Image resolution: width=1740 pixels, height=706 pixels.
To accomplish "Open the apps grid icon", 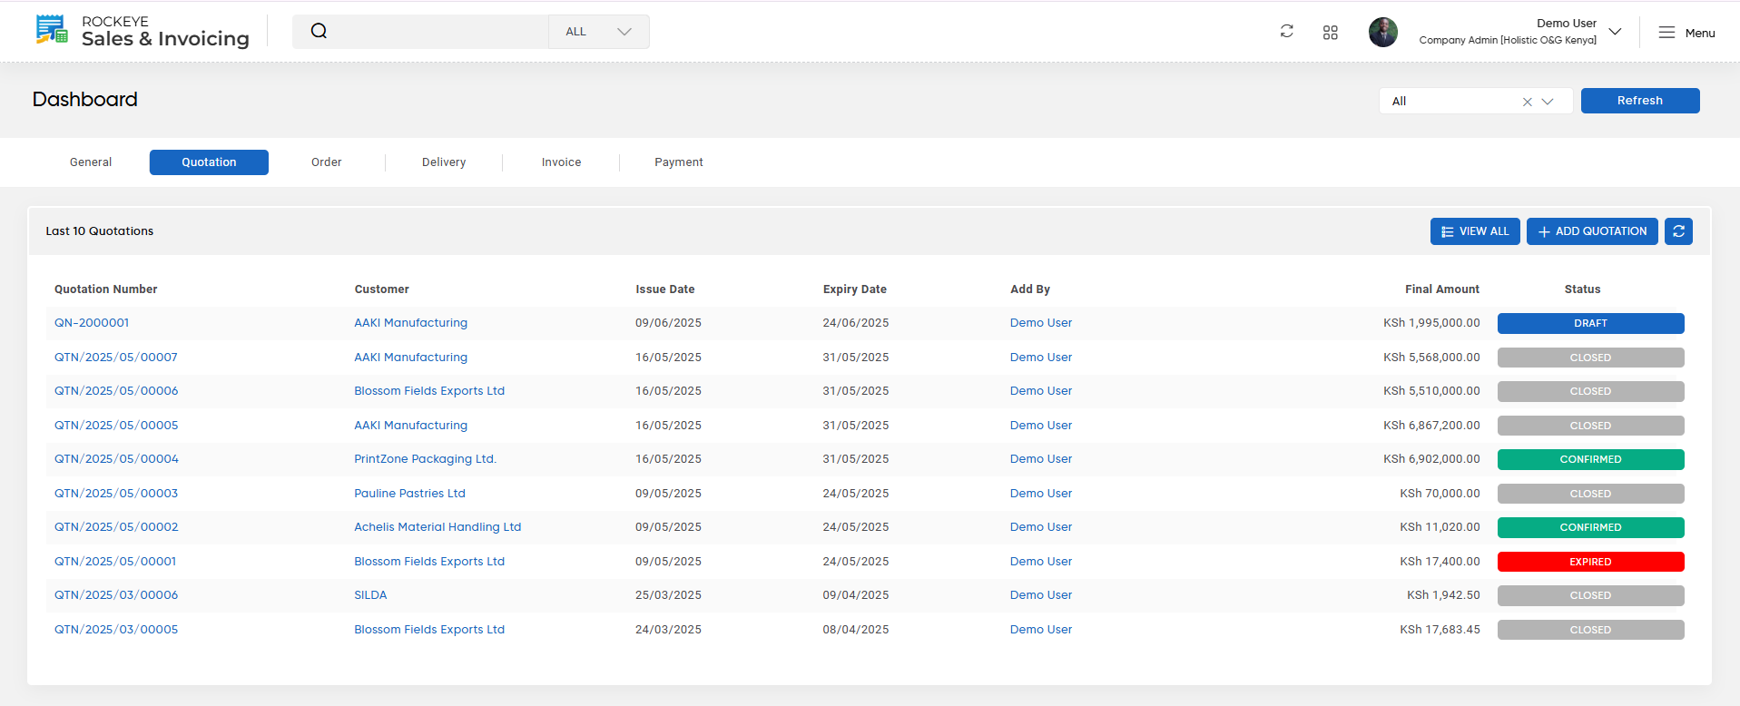I will coord(1331,32).
